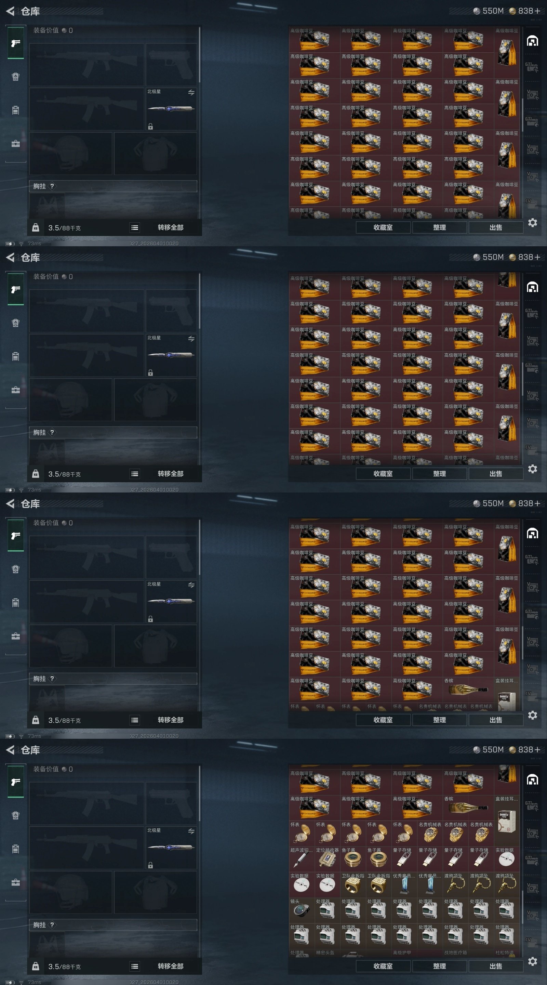Toggle the list view icon beside 转移全部 in the last capture

pos(135,966)
